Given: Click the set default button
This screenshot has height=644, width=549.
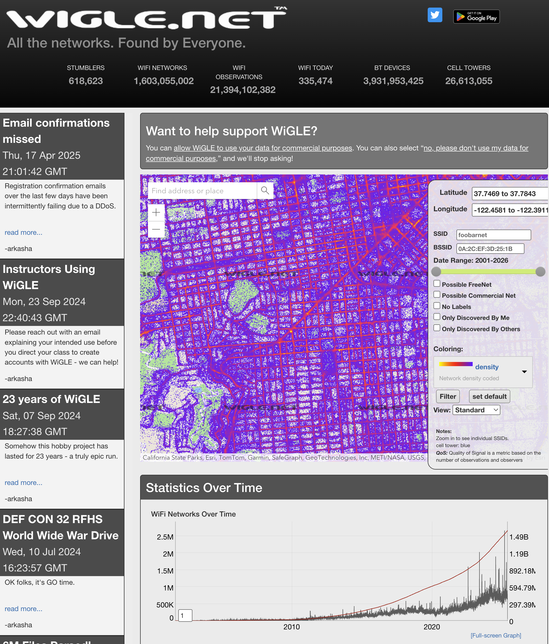Looking at the screenshot, I should click(489, 396).
